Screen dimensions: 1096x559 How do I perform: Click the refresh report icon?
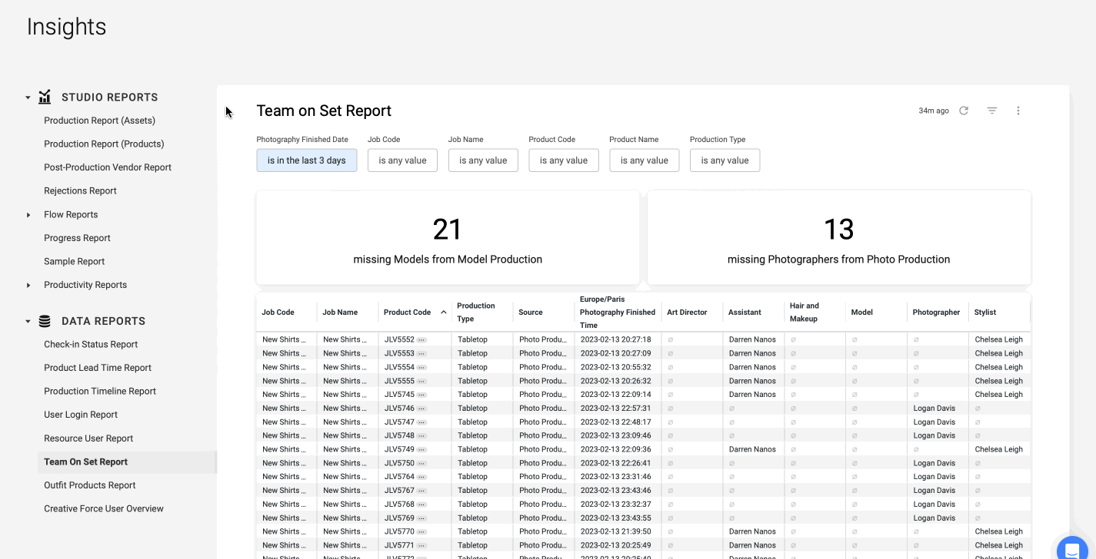[964, 111]
